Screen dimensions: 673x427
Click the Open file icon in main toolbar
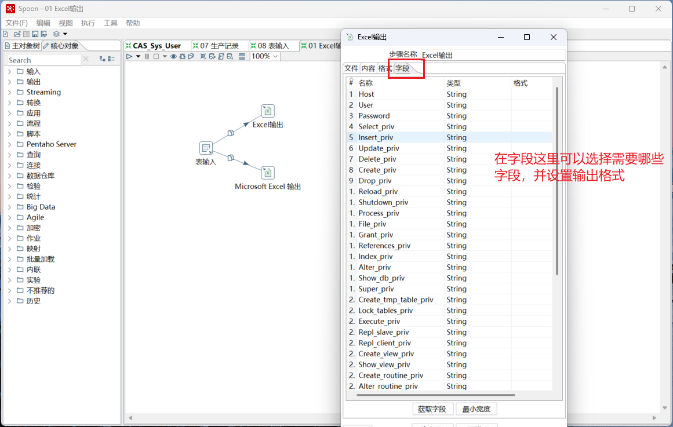click(x=17, y=34)
